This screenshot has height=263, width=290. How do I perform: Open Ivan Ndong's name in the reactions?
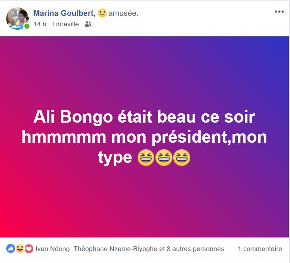[53, 249]
